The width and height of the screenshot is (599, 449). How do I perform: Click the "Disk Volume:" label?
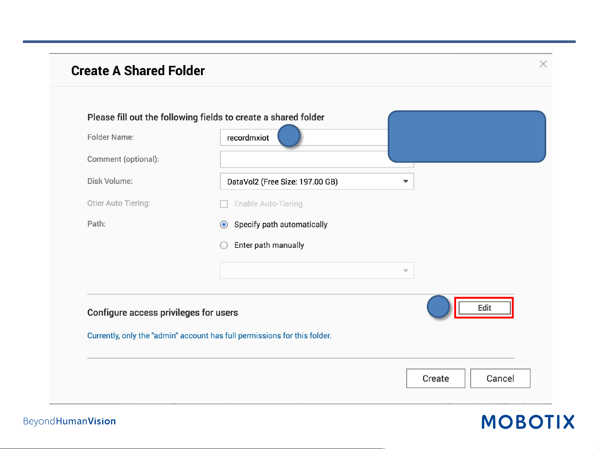click(110, 181)
